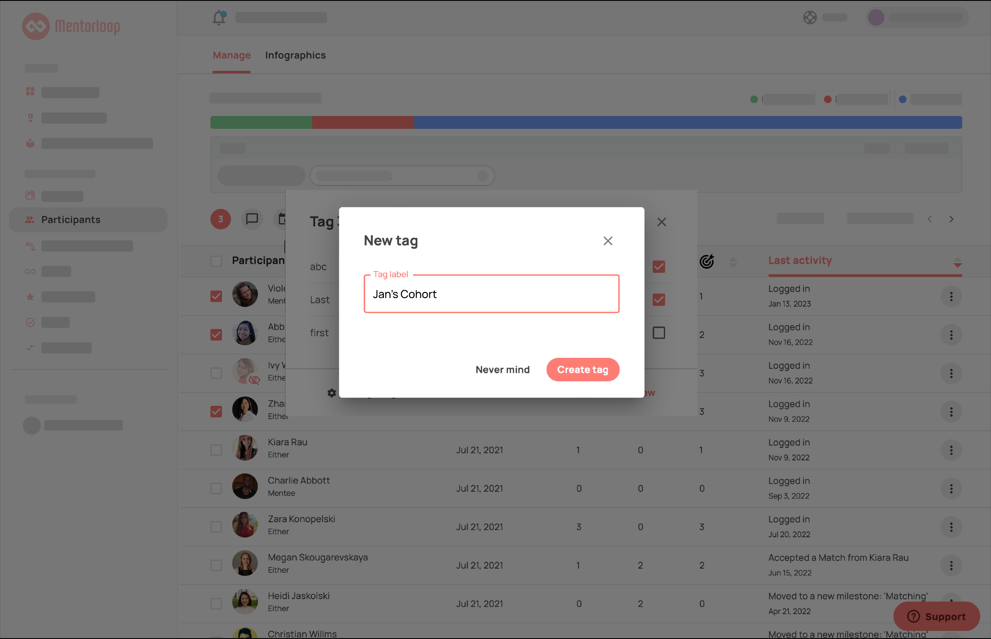
Task: Click the infinity loops sidebar icon
Action: click(30, 271)
